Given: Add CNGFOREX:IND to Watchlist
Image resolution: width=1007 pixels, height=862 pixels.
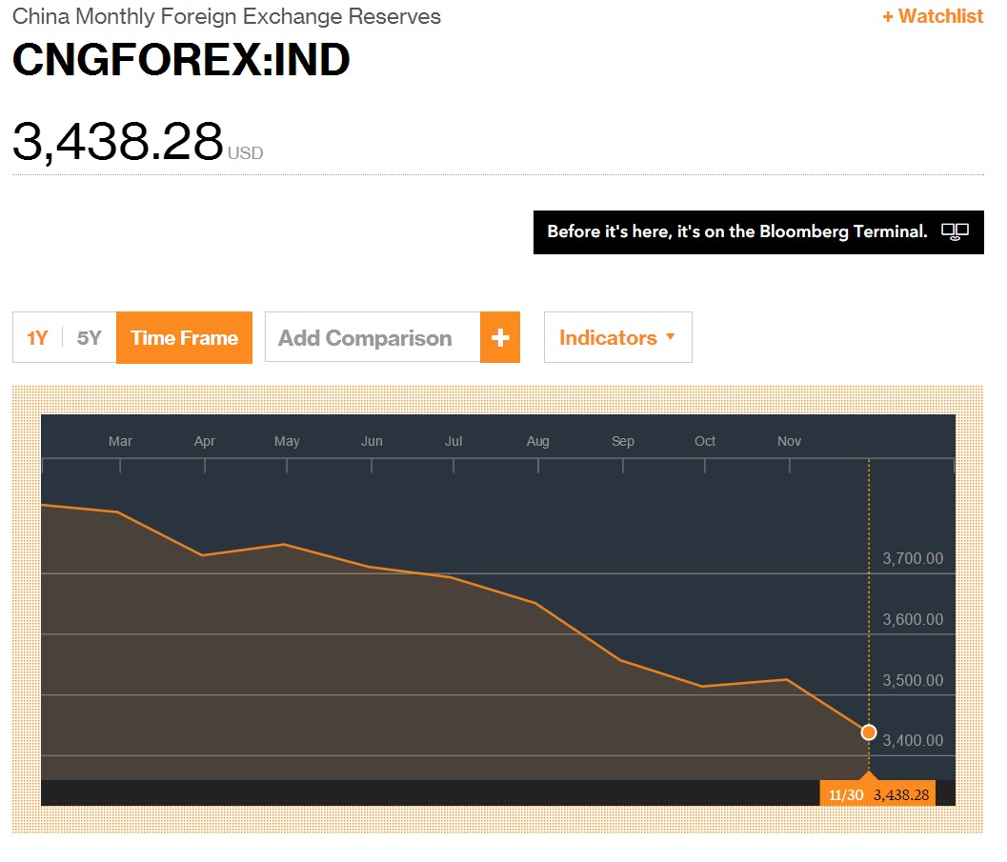Looking at the screenshot, I should coord(933,16).
